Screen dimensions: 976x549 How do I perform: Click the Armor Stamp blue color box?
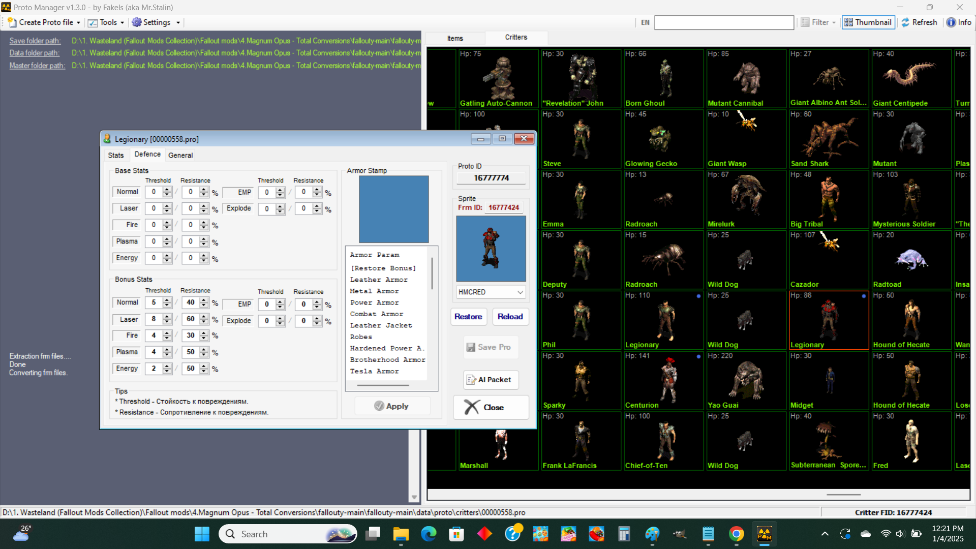[394, 209]
